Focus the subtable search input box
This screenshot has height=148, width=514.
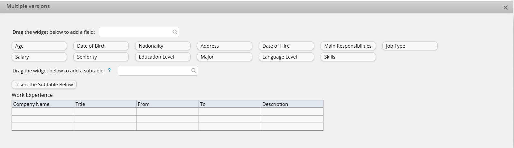[154, 71]
